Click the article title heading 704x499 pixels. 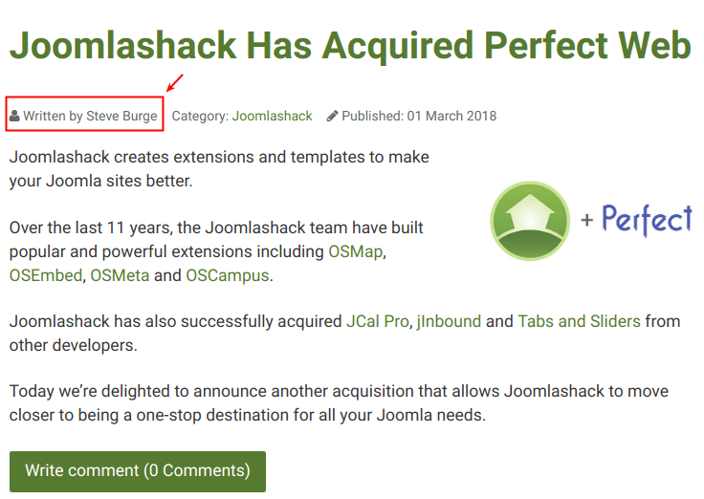click(350, 45)
